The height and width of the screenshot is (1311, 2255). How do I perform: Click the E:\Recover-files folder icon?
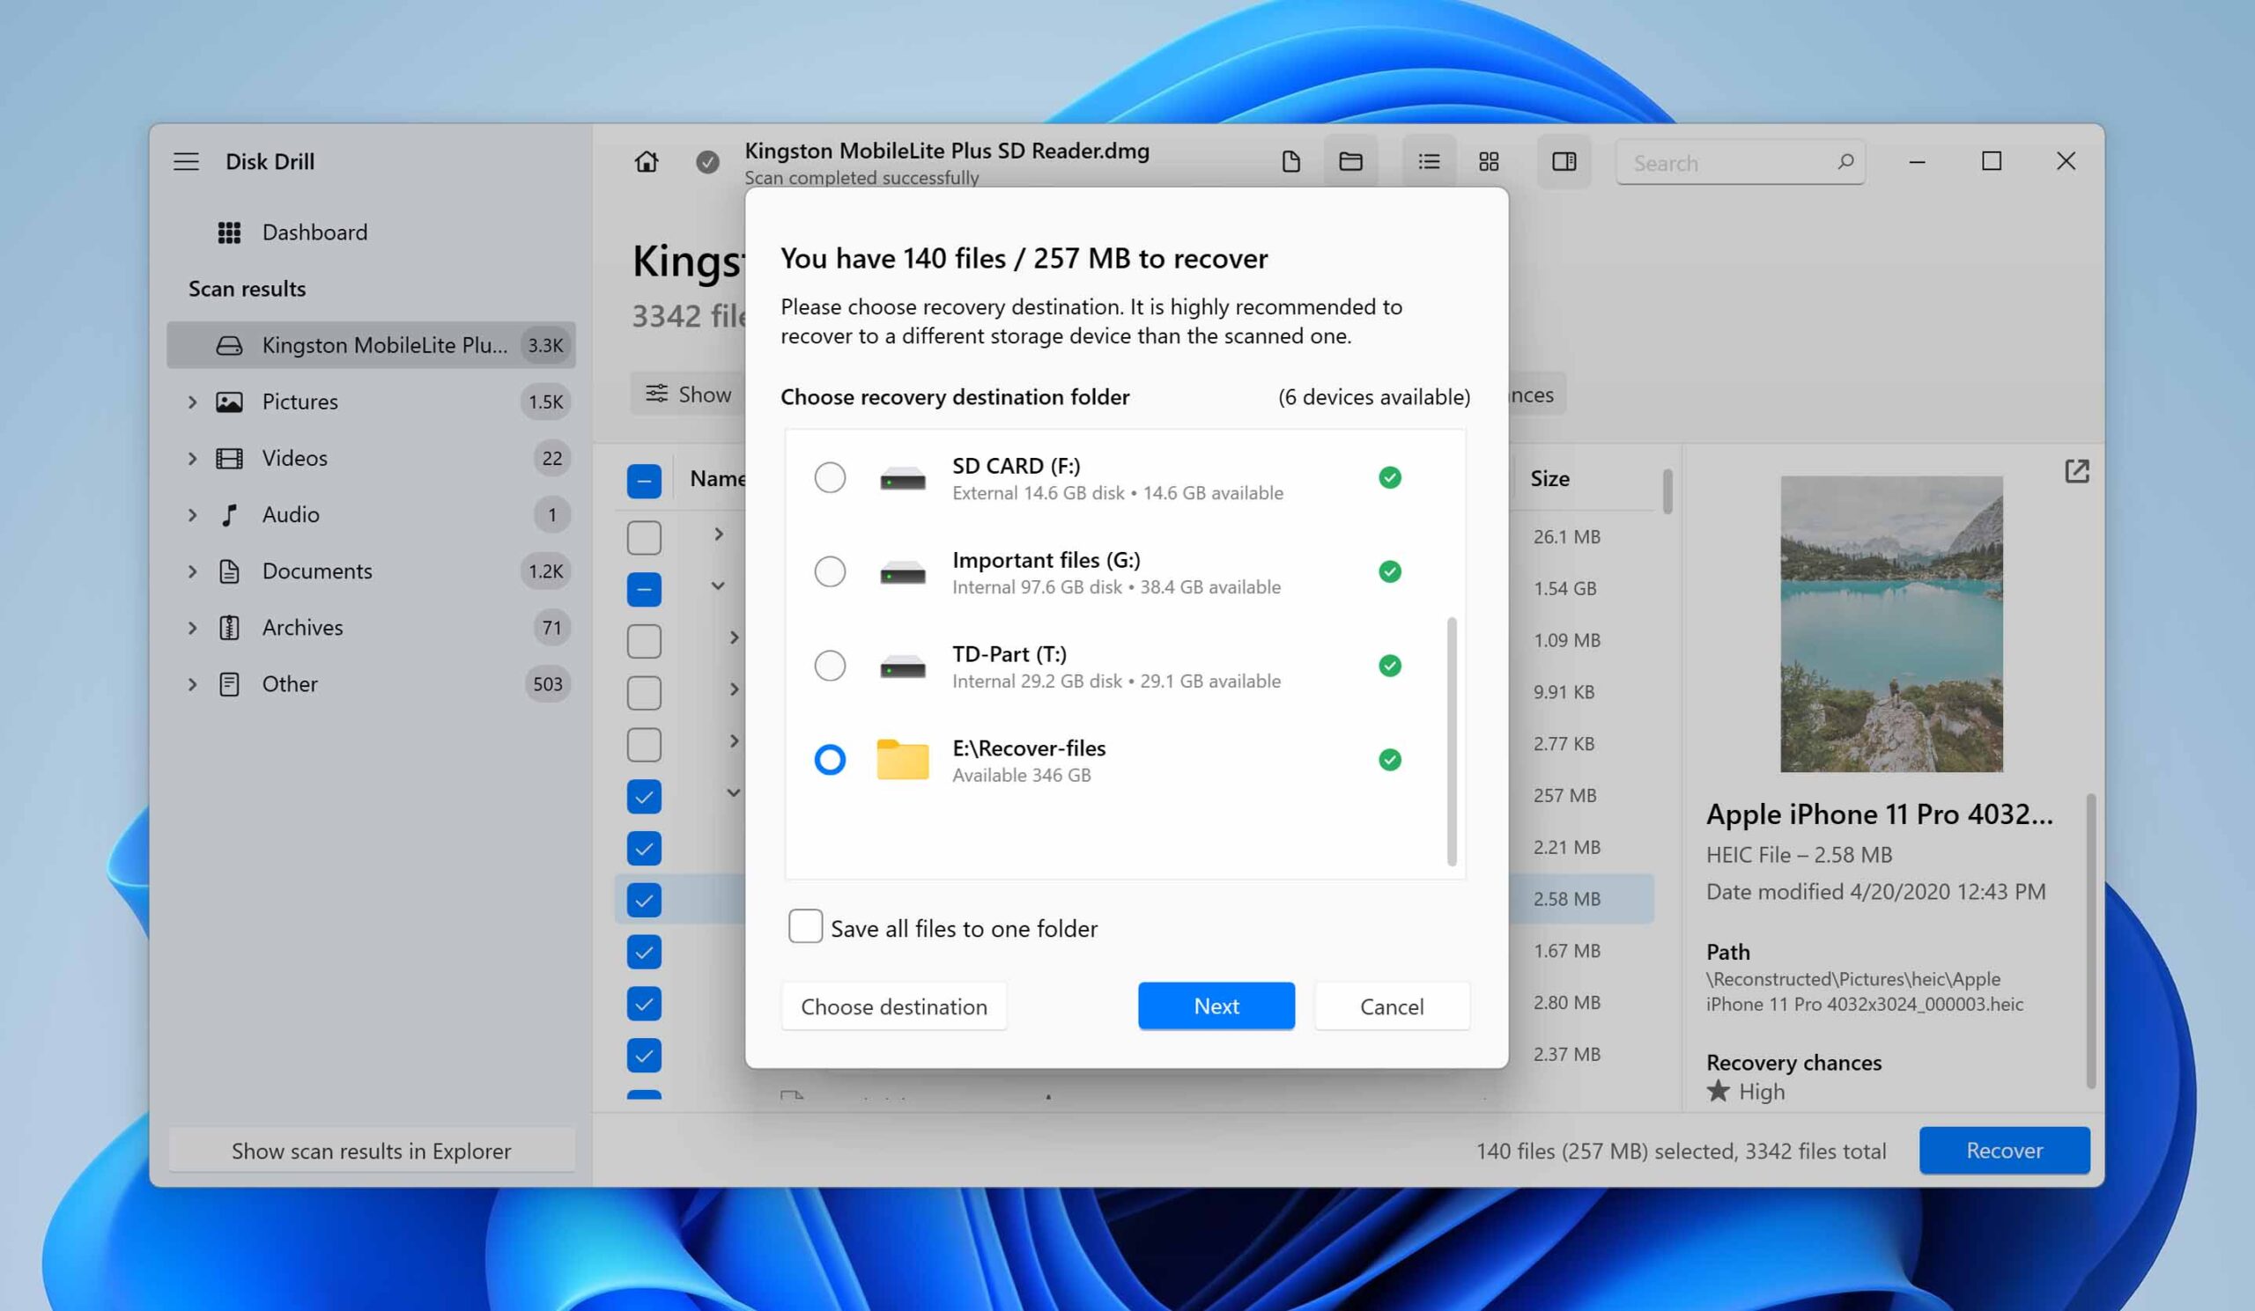pyautogui.click(x=902, y=759)
